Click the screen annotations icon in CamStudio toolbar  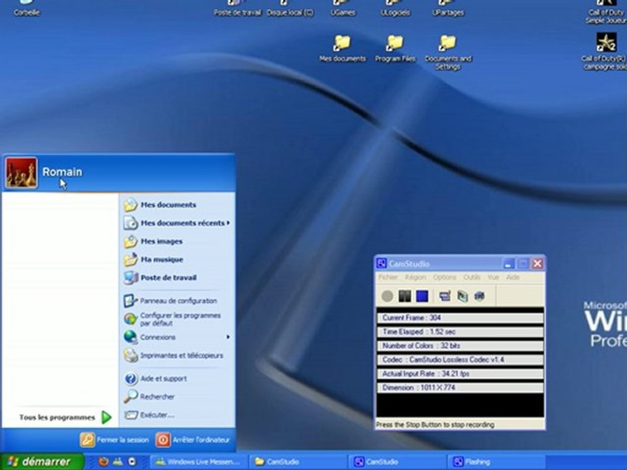pyautogui.click(x=445, y=296)
